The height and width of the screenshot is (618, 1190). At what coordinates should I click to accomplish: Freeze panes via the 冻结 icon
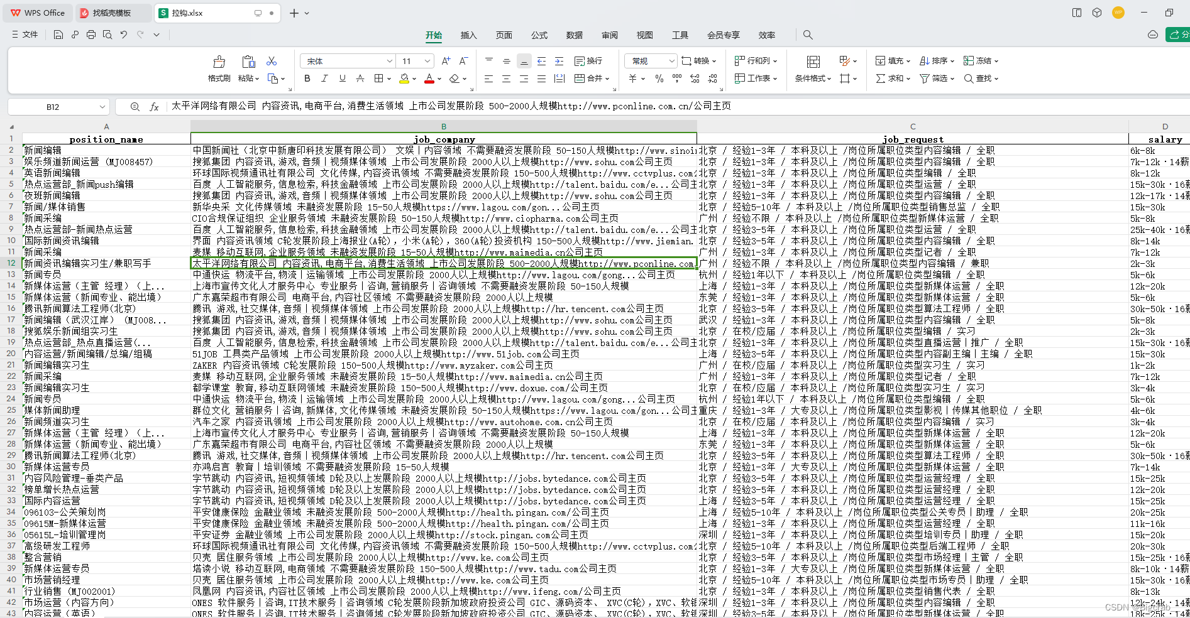point(979,61)
